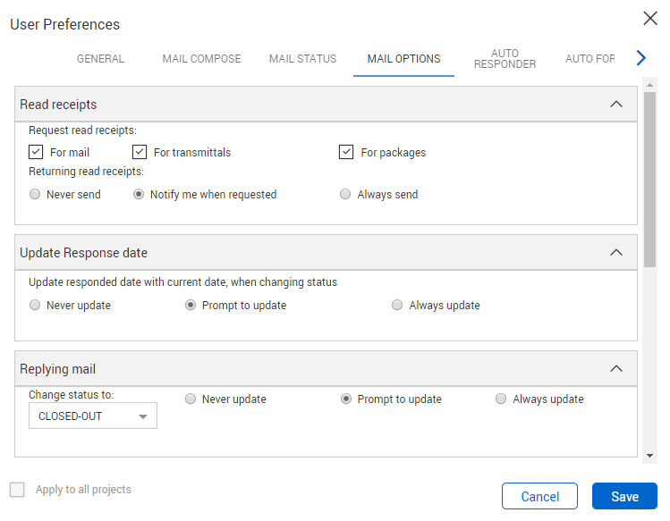
Task: Select Never send for returning receipts
Action: click(x=35, y=194)
